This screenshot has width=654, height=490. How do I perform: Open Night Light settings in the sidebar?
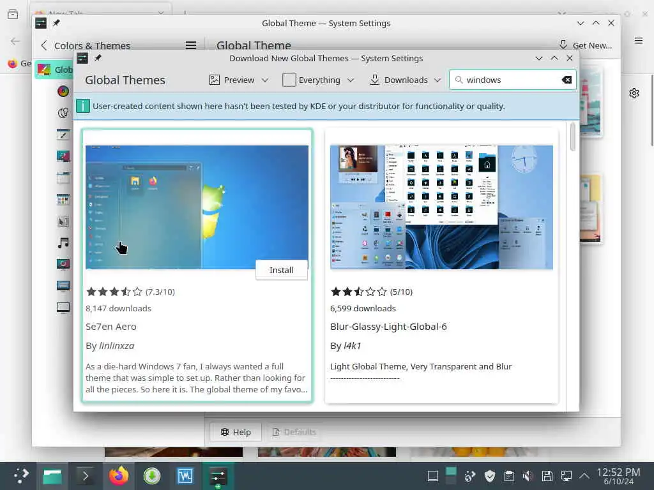tap(63, 112)
